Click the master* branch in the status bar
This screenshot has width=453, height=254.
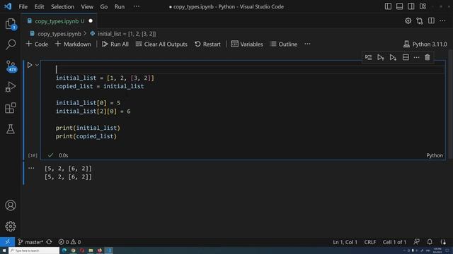point(30,242)
